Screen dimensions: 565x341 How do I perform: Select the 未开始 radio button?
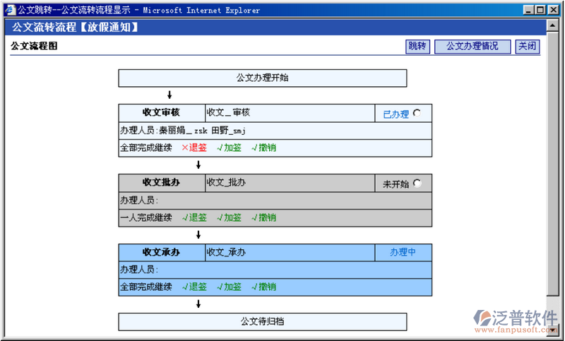point(417,183)
